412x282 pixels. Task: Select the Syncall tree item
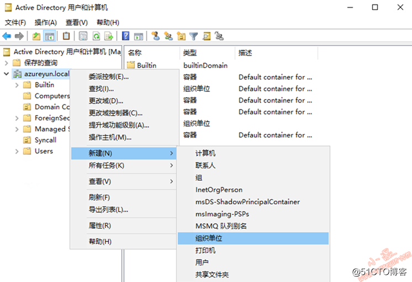click(x=40, y=140)
